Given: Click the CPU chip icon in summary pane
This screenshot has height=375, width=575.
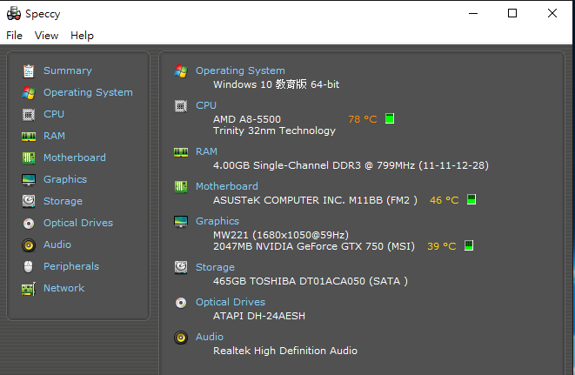Looking at the screenshot, I should point(181,106).
